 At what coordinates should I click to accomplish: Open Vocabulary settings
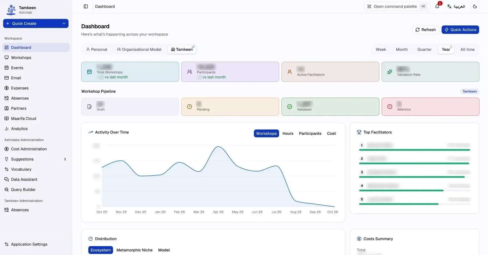coord(36,169)
